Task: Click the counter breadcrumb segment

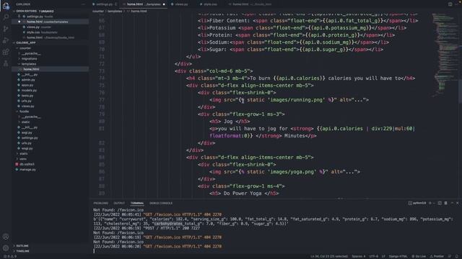Action: tap(98, 12)
